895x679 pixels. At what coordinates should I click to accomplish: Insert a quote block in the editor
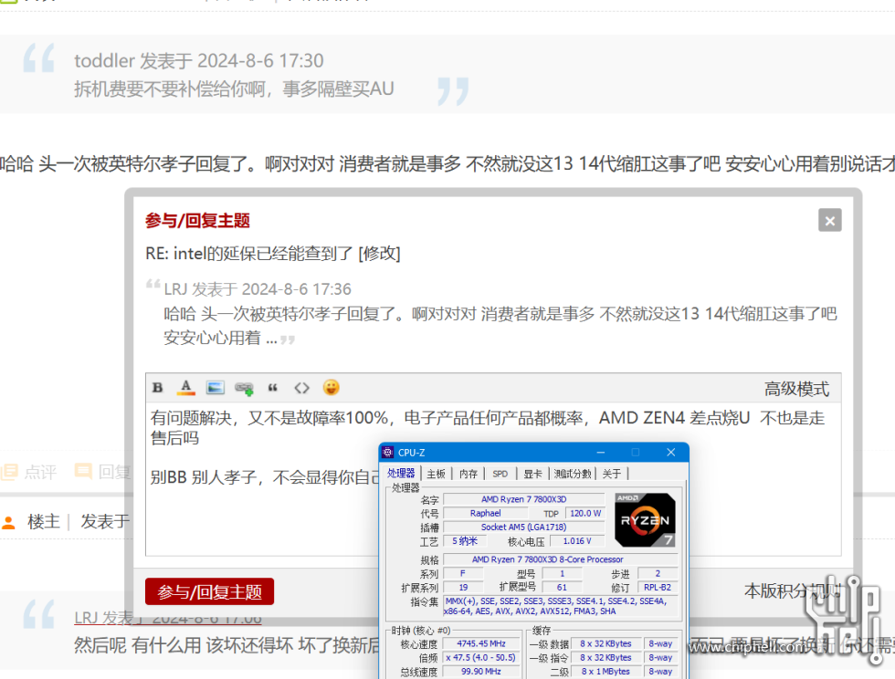point(273,388)
